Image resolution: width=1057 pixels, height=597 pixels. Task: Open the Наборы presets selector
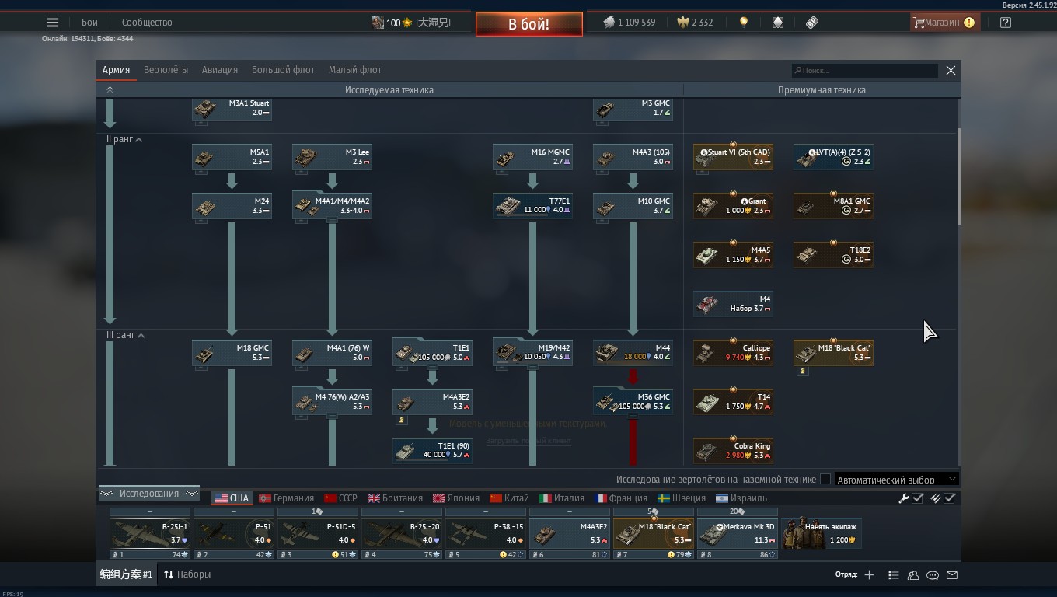187,574
